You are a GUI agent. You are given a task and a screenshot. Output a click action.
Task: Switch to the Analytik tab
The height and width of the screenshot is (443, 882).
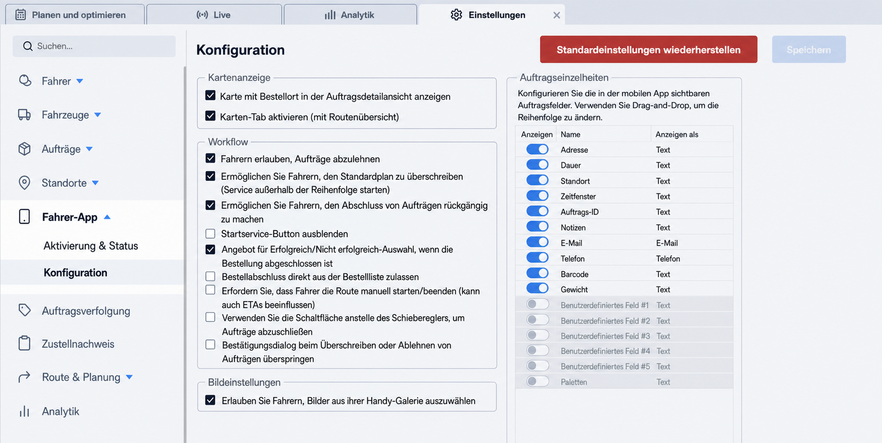350,15
